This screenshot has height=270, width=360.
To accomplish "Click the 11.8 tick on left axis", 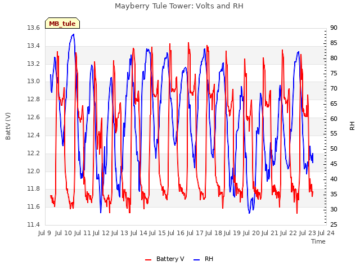I will 34,189.
